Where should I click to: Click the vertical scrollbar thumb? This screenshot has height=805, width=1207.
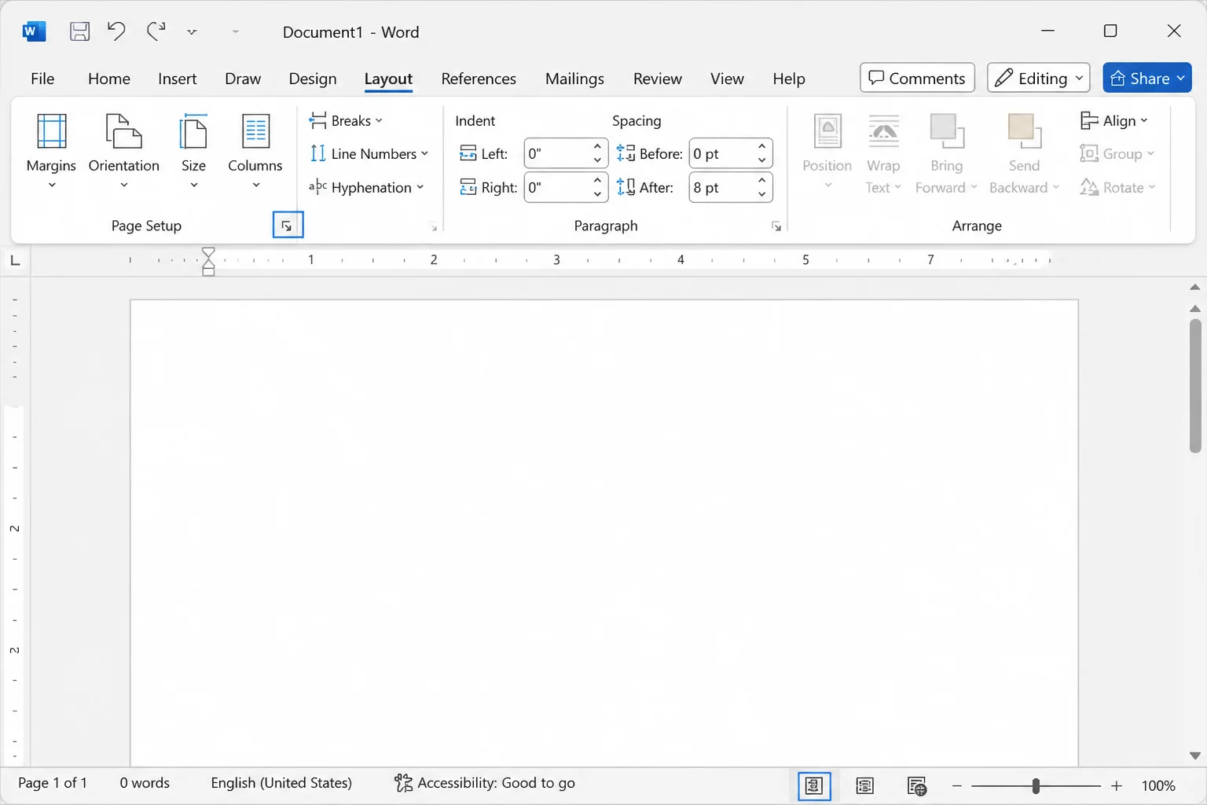pyautogui.click(x=1195, y=385)
